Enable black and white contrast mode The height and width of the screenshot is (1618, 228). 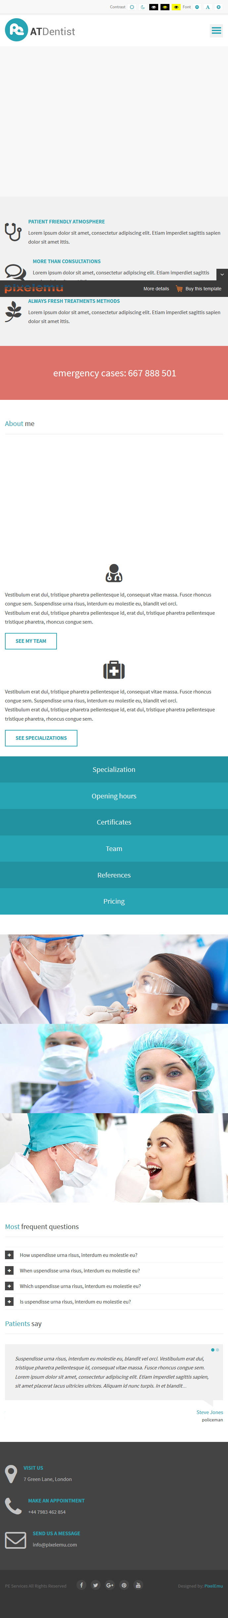pos(153,7)
